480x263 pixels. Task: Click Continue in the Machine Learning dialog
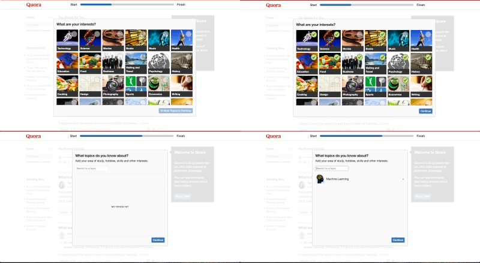coord(398,240)
